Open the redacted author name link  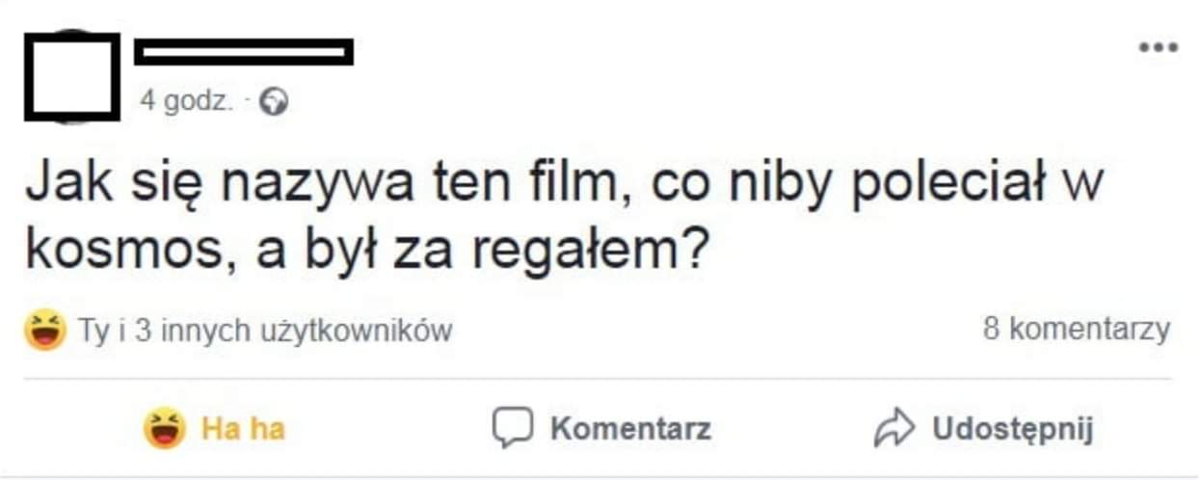click(244, 52)
